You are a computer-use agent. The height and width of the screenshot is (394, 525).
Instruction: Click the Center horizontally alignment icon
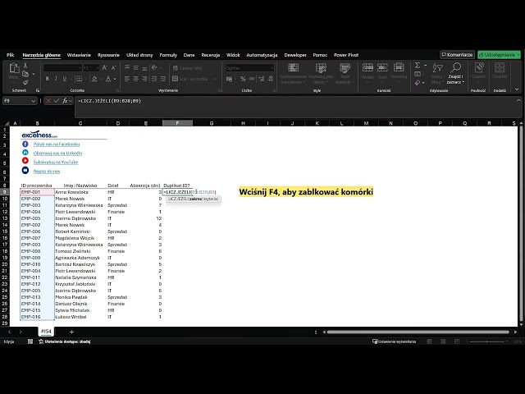point(136,79)
